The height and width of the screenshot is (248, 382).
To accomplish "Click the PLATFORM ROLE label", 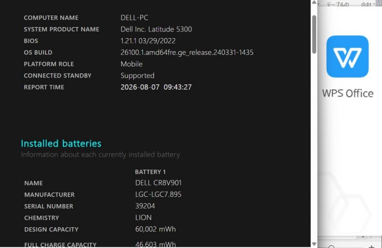I will (49, 64).
